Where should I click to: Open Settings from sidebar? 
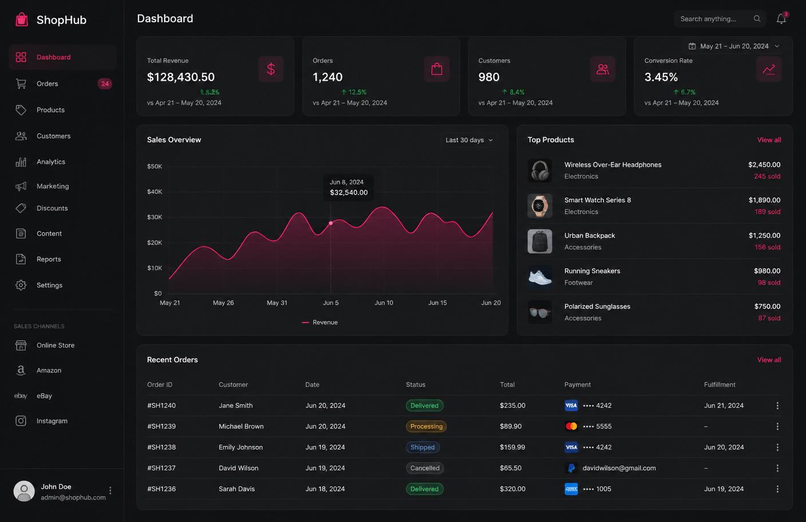(62, 285)
